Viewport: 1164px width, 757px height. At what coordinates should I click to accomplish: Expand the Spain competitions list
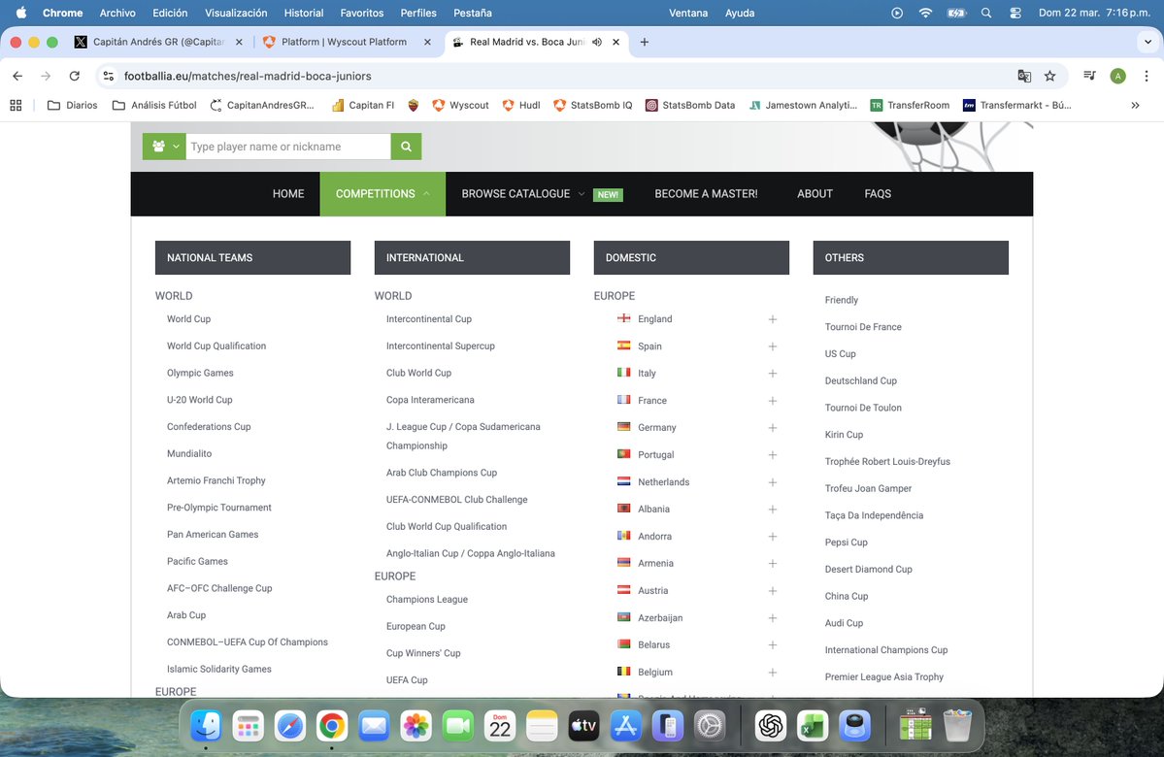pyautogui.click(x=772, y=346)
